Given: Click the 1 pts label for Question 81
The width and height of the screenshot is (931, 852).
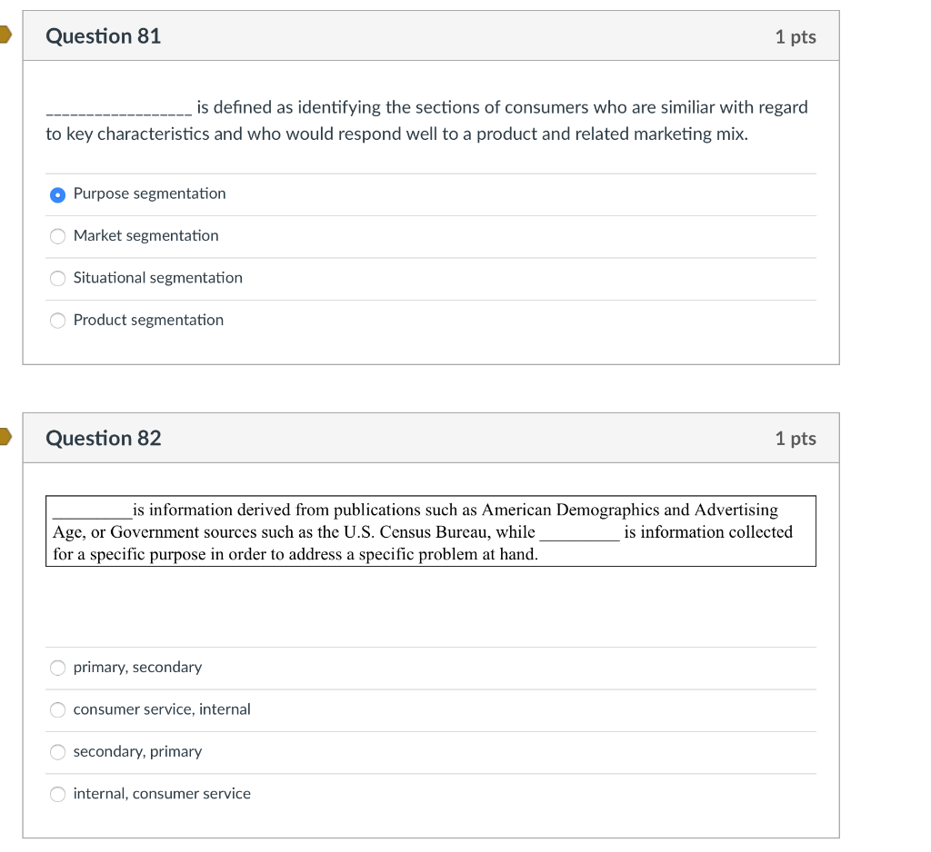Looking at the screenshot, I should coord(795,36).
